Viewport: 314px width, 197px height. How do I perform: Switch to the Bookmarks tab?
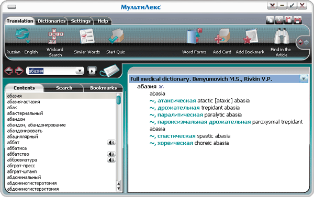[103, 88]
